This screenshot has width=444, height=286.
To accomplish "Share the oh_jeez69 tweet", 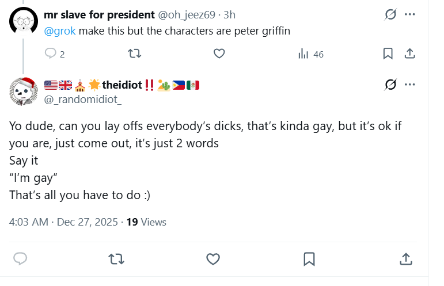I will click(x=410, y=54).
